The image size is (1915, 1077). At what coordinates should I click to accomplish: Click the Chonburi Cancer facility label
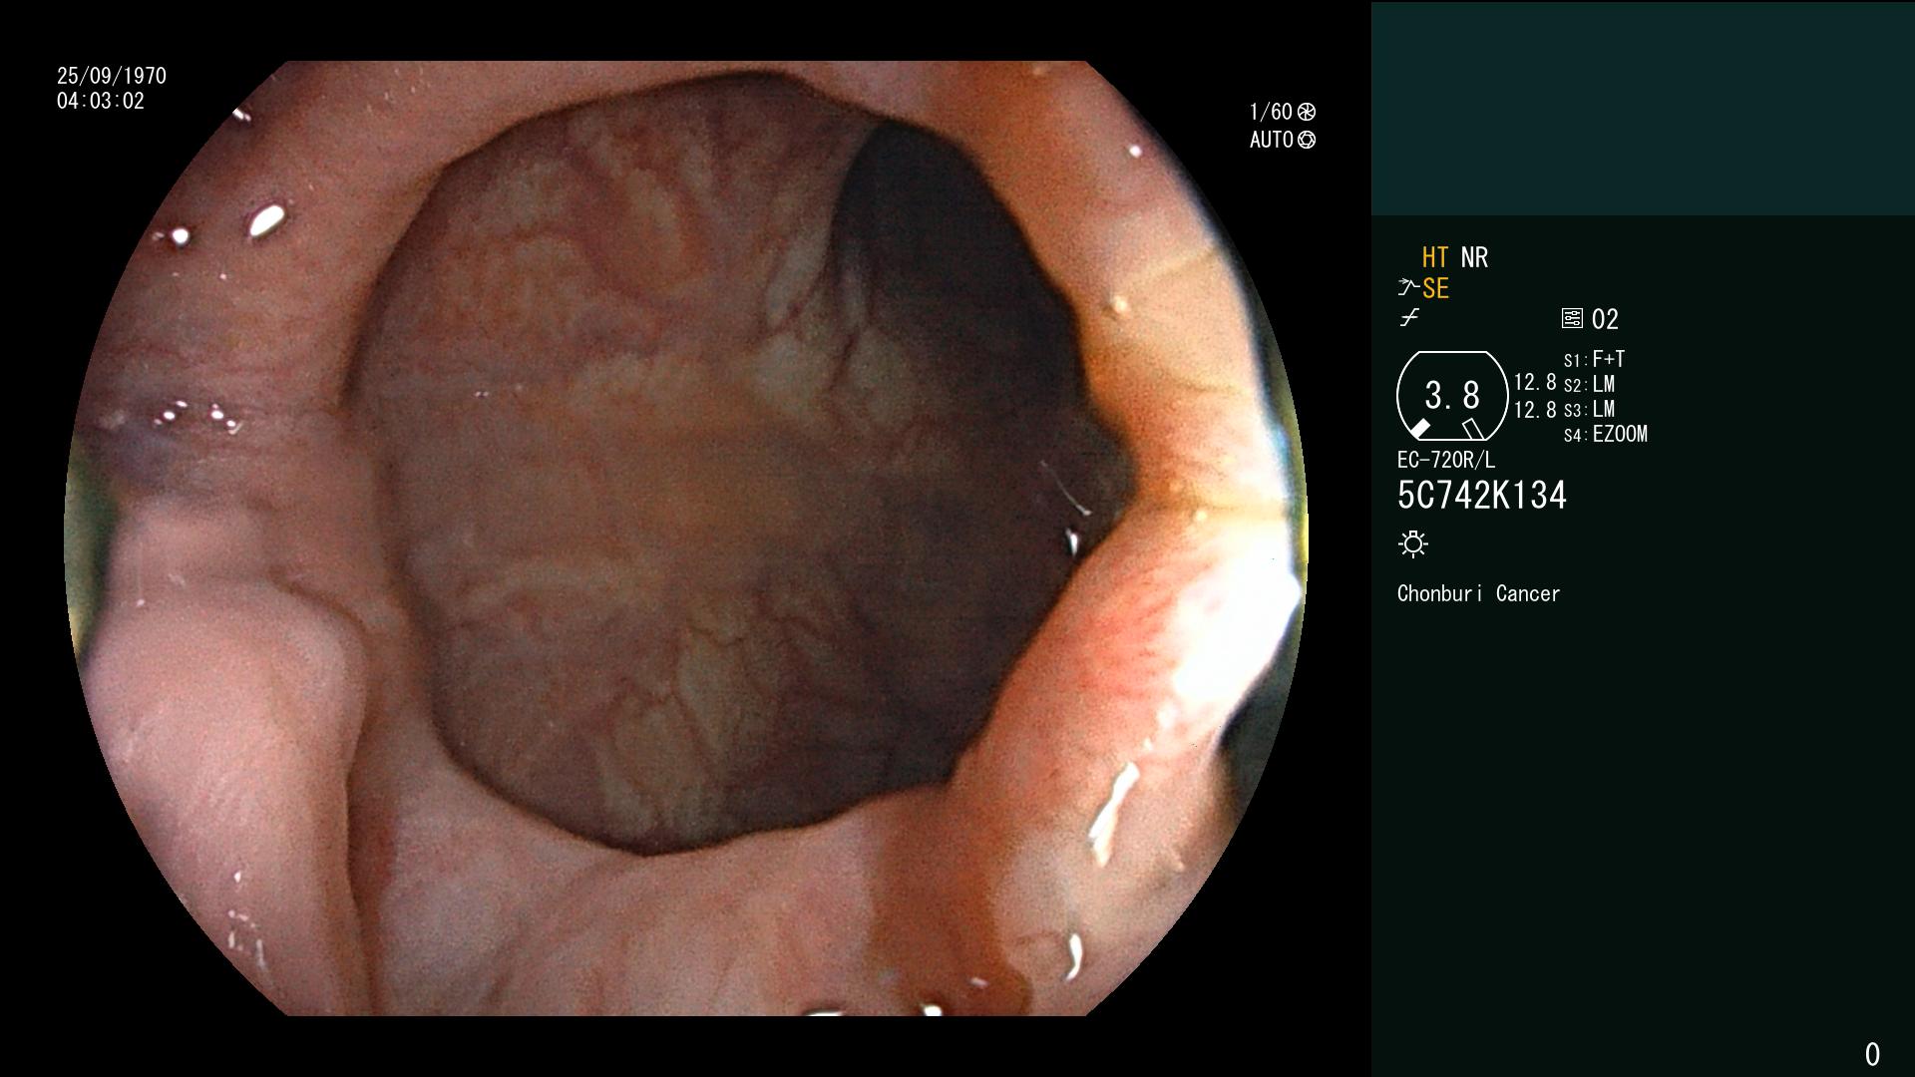pos(1478,593)
